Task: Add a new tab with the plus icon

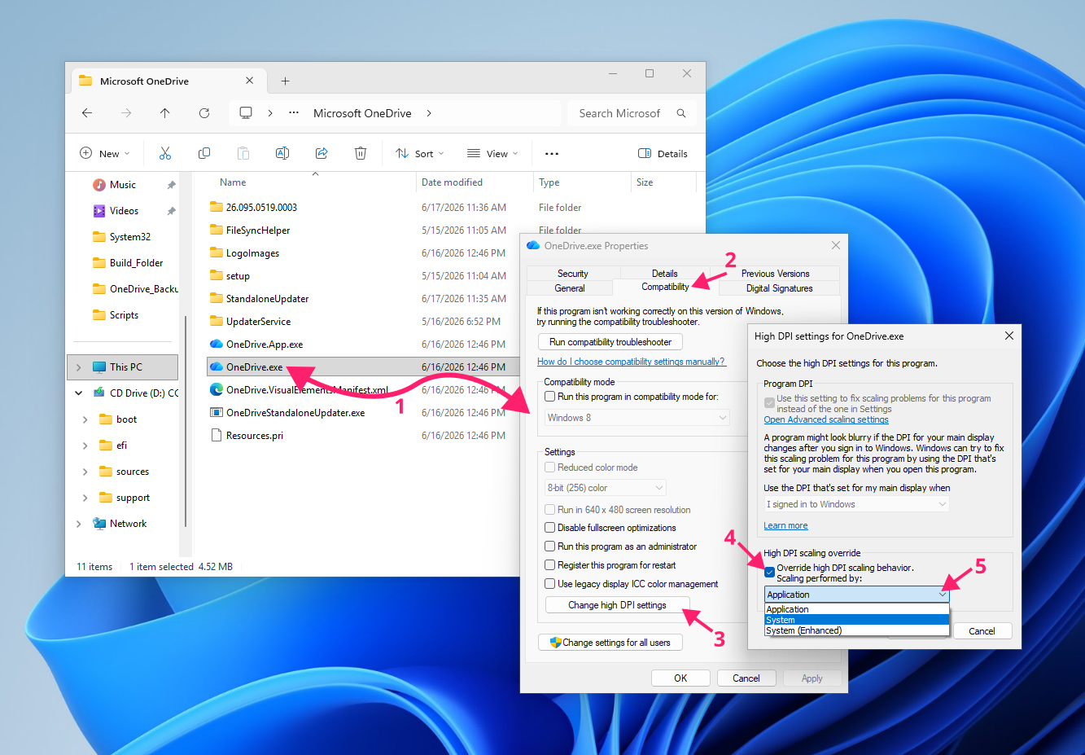Action: pos(286,81)
